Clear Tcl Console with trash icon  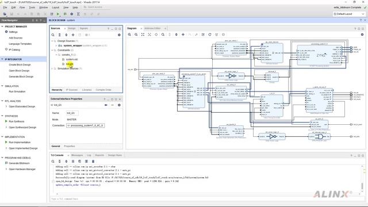tap(93, 162)
